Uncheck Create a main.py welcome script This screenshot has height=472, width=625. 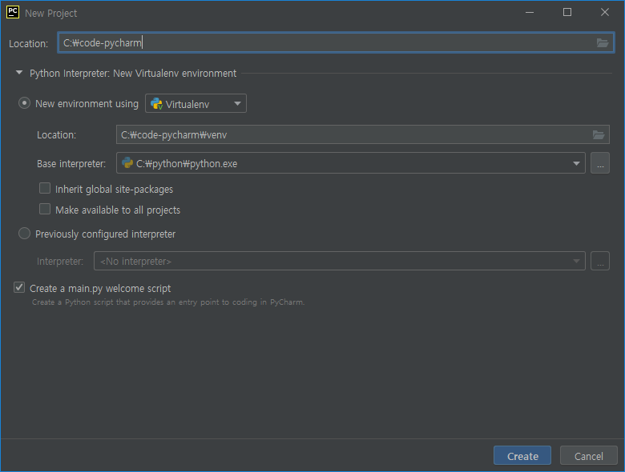tap(19, 287)
